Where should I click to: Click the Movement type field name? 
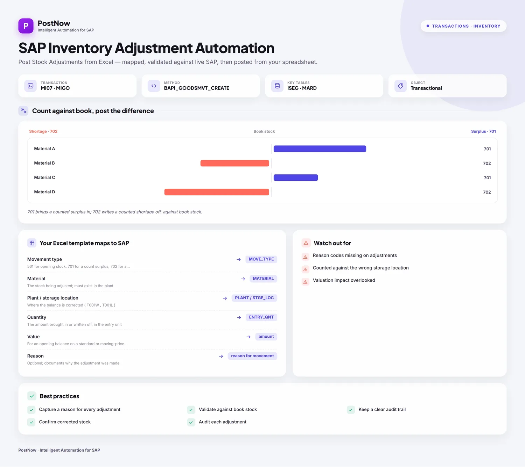44,259
